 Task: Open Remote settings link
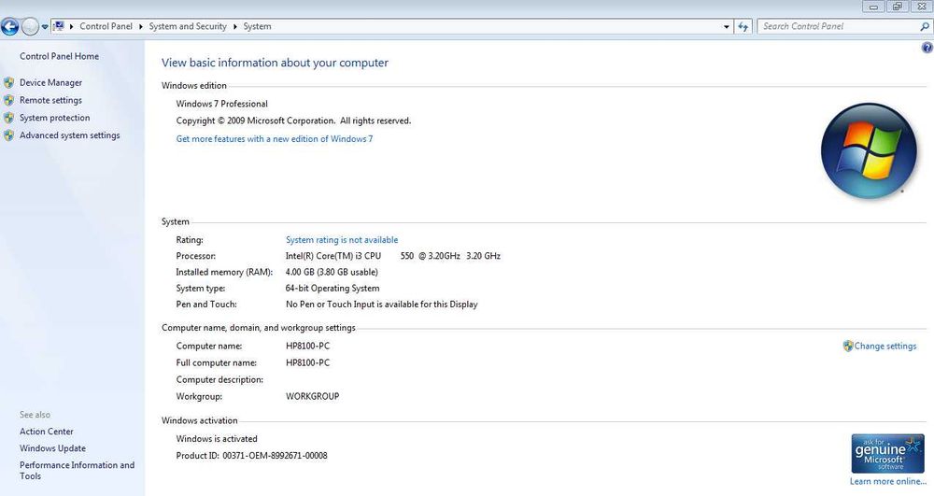tap(50, 100)
